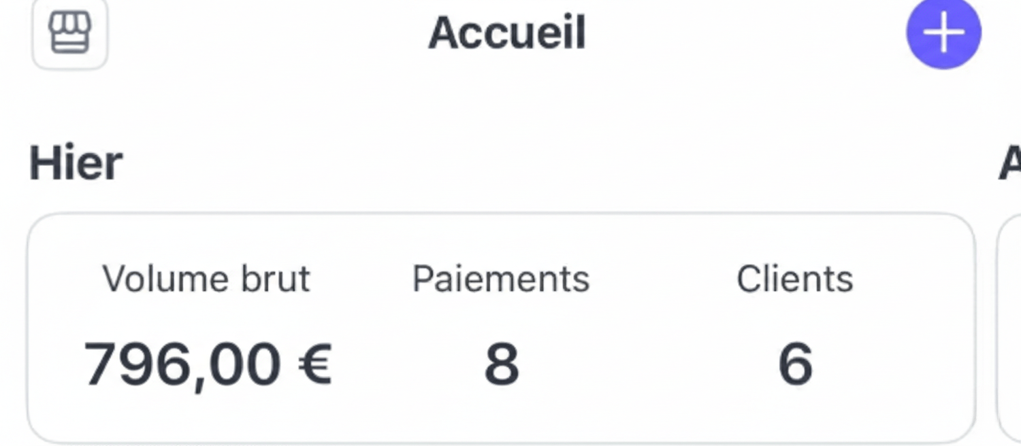This screenshot has height=446, width=1021.
Task: Open the store account switcher icon
Action: coord(69,34)
